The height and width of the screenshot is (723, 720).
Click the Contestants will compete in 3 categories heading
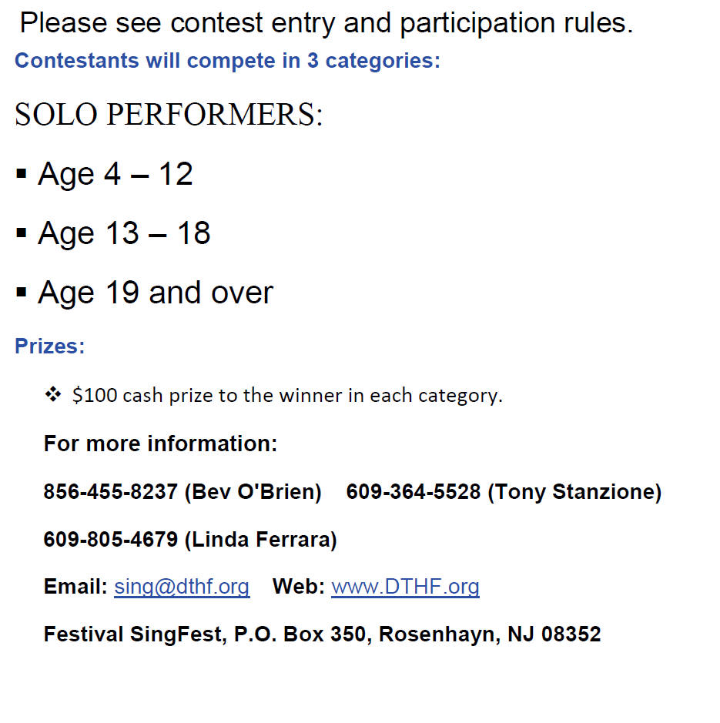click(227, 60)
